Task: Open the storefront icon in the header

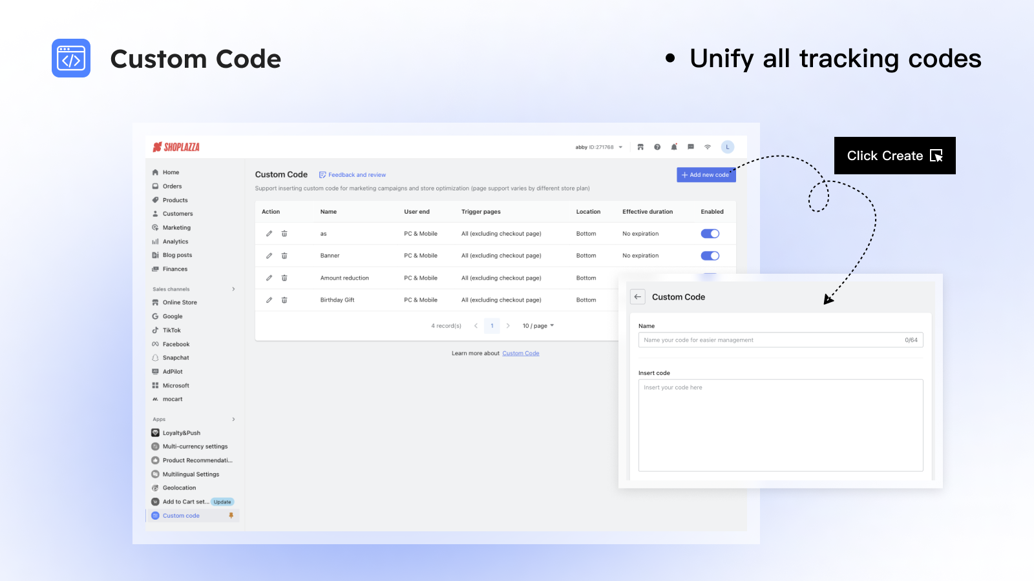Action: (x=640, y=147)
